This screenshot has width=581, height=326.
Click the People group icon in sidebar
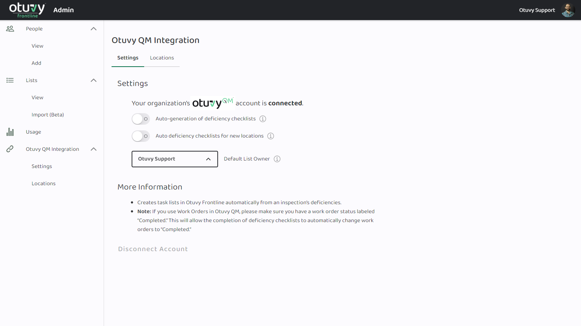[x=10, y=29]
